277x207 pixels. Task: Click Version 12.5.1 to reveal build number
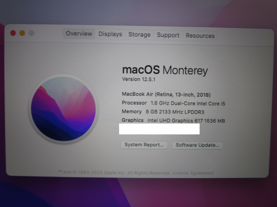pyautogui.click(x=139, y=79)
